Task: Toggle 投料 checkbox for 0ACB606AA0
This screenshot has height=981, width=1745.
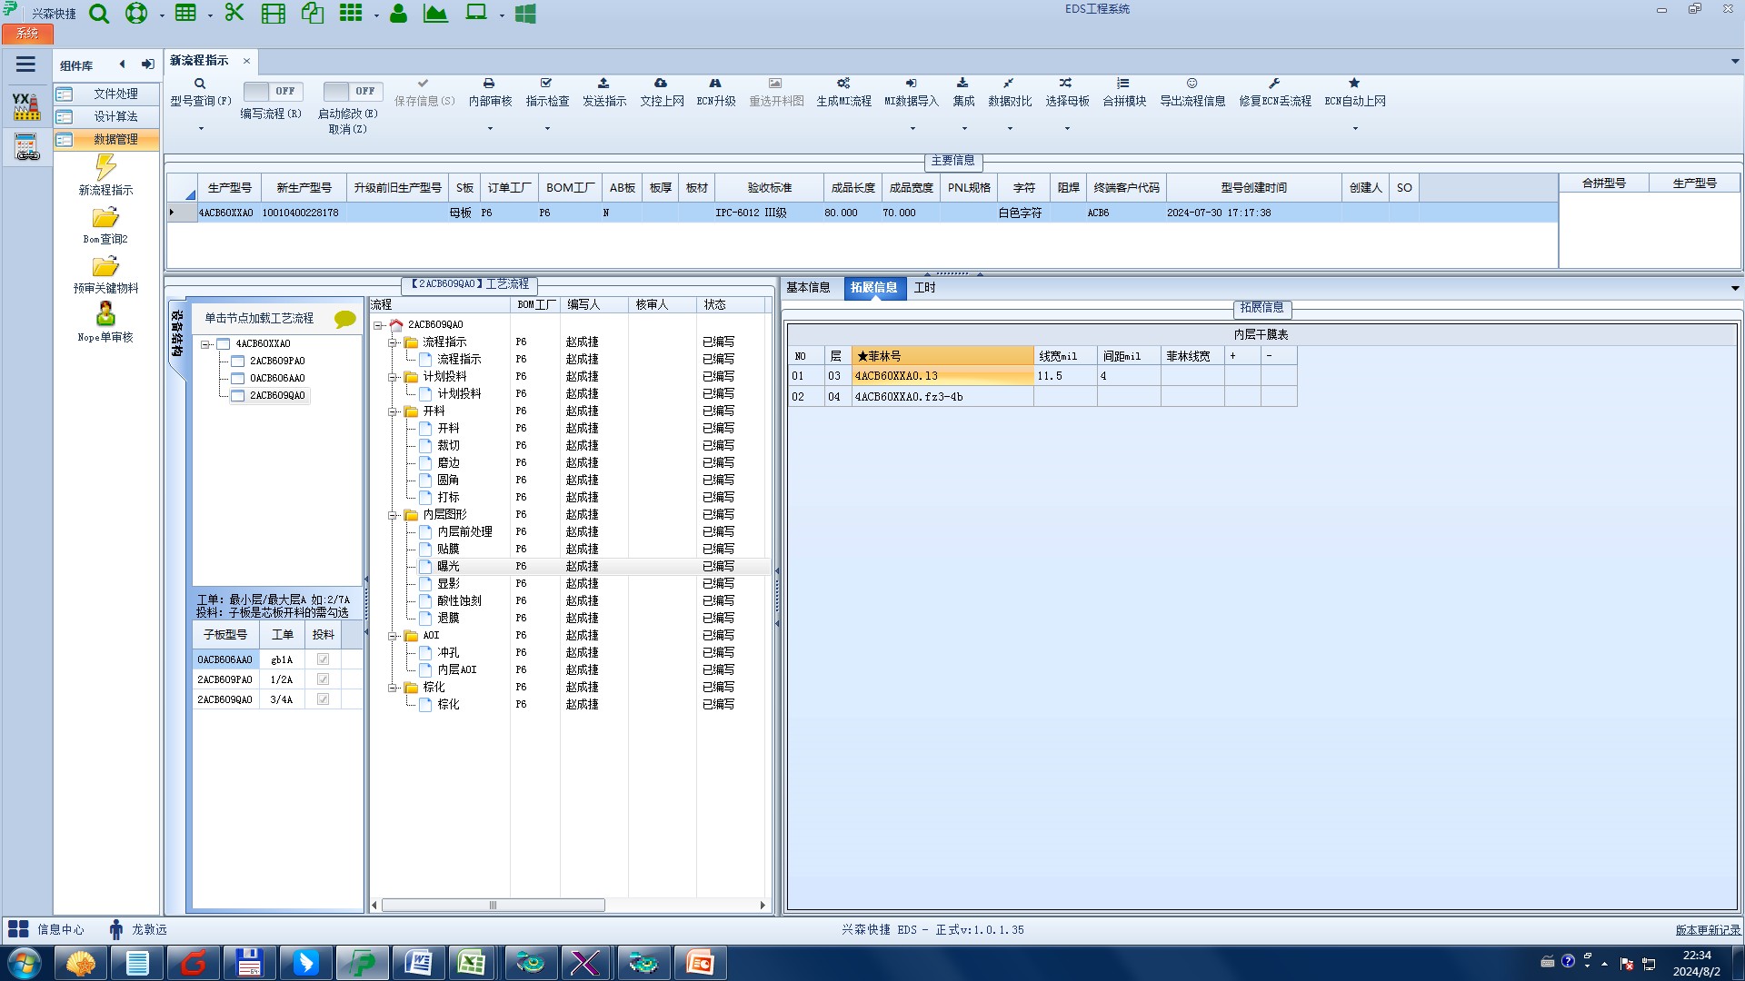Action: click(323, 659)
